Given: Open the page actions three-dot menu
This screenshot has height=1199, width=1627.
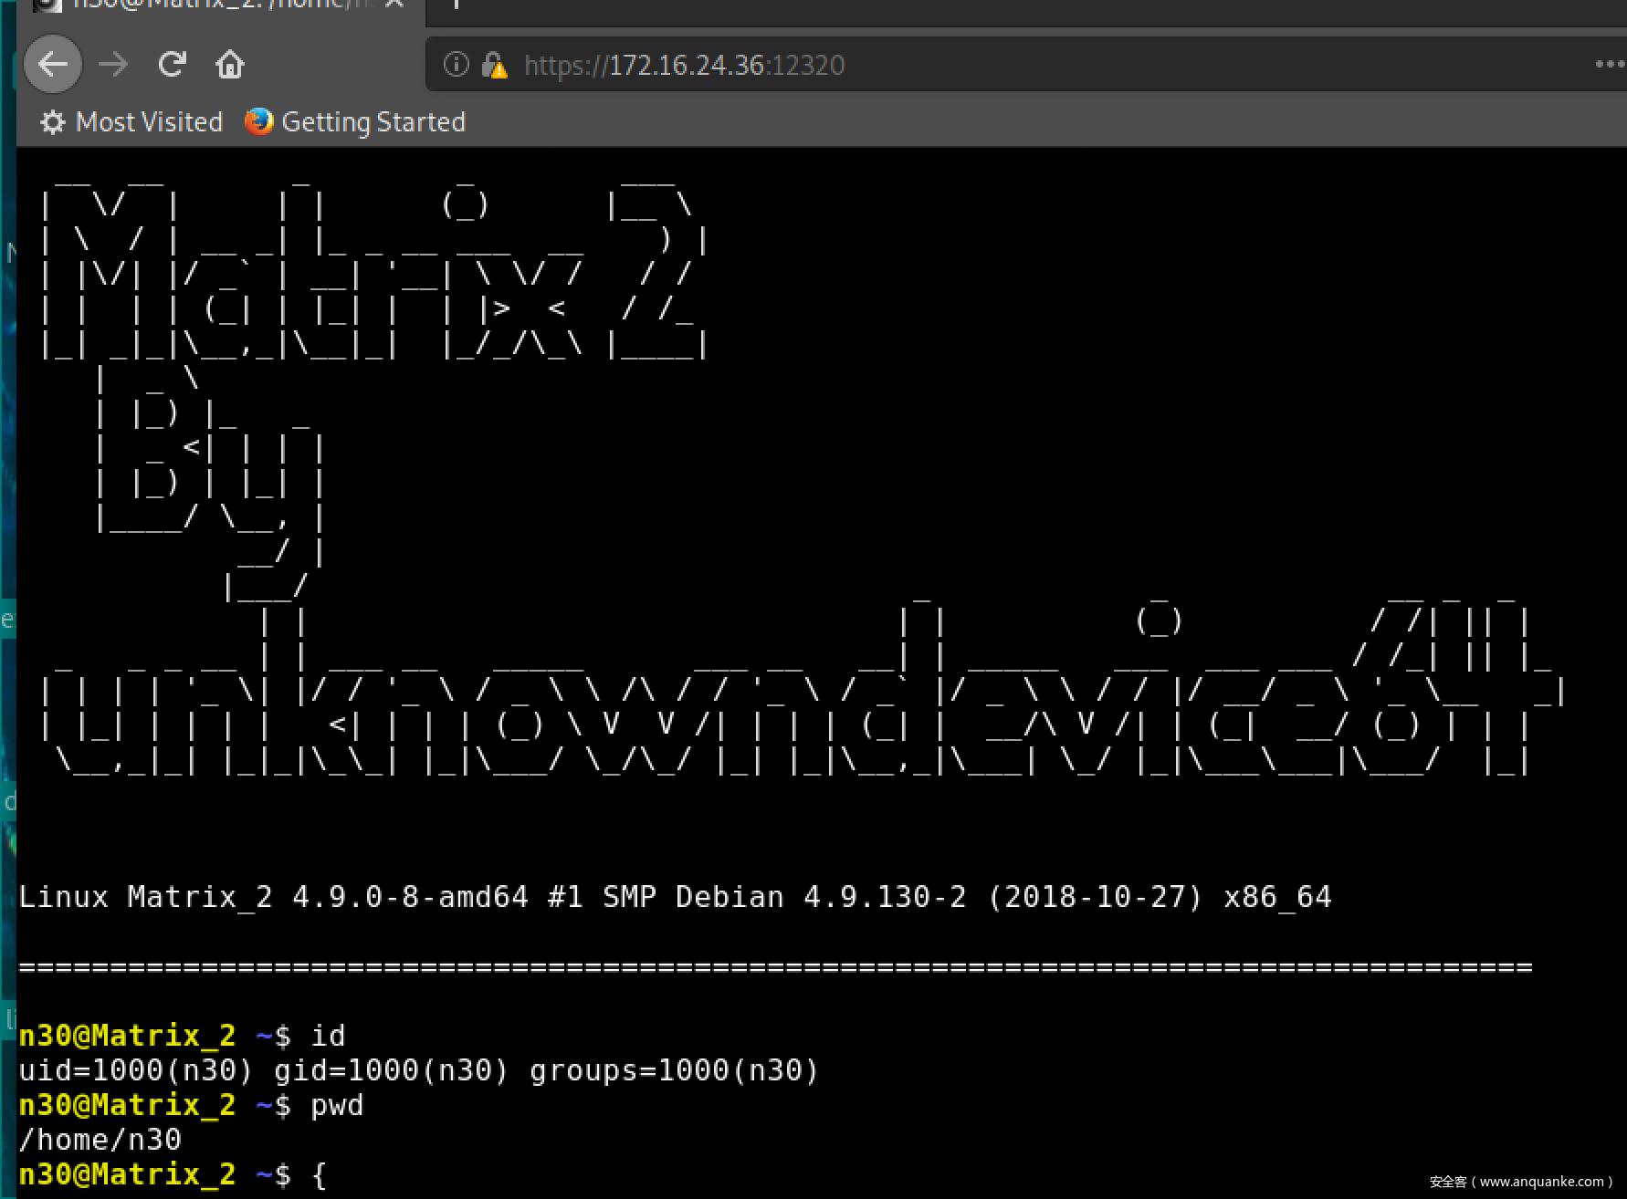Looking at the screenshot, I should (x=1609, y=65).
